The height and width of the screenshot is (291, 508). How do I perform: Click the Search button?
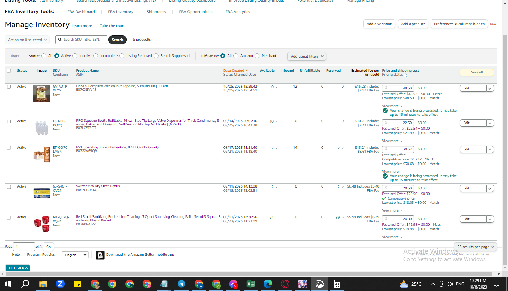118,40
